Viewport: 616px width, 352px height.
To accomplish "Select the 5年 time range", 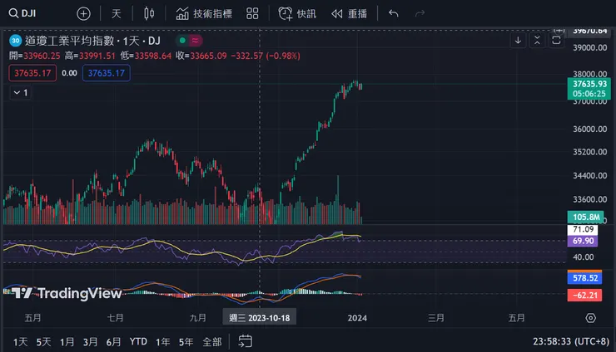I will [186, 342].
